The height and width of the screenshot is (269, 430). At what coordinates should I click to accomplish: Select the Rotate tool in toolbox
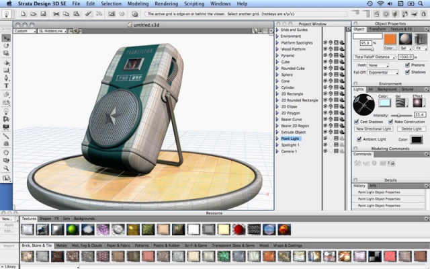6,46
